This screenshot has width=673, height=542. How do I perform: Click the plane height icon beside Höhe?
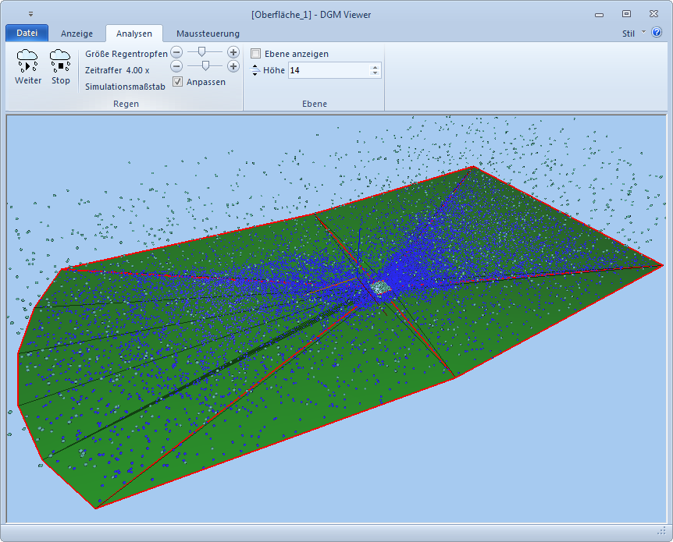pyautogui.click(x=255, y=70)
